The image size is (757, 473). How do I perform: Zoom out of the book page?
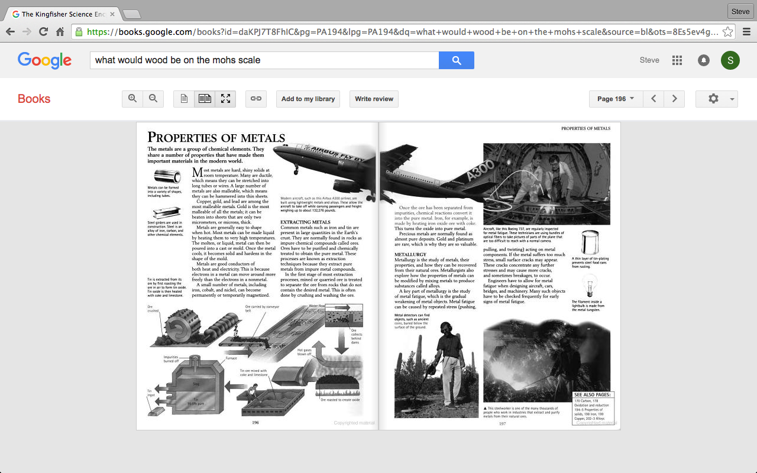(153, 99)
